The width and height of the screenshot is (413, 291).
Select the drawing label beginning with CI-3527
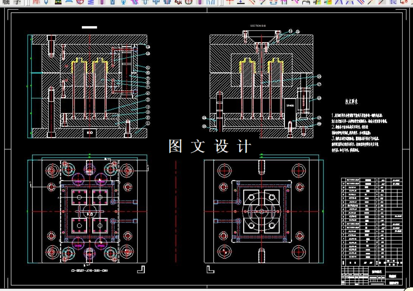click(90, 271)
